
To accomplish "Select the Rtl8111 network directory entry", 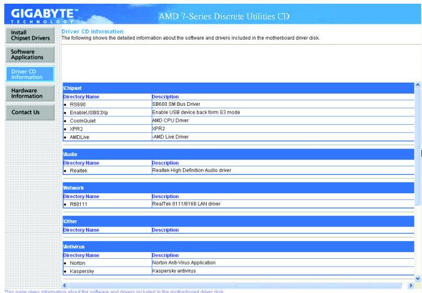I will coord(78,204).
